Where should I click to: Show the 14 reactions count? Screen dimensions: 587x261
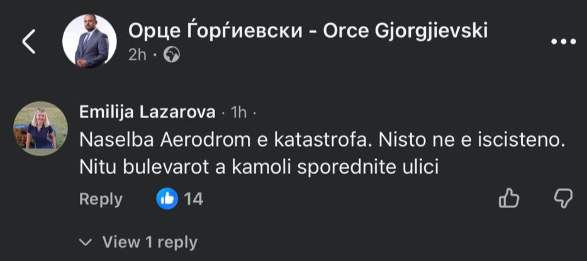coord(194,199)
